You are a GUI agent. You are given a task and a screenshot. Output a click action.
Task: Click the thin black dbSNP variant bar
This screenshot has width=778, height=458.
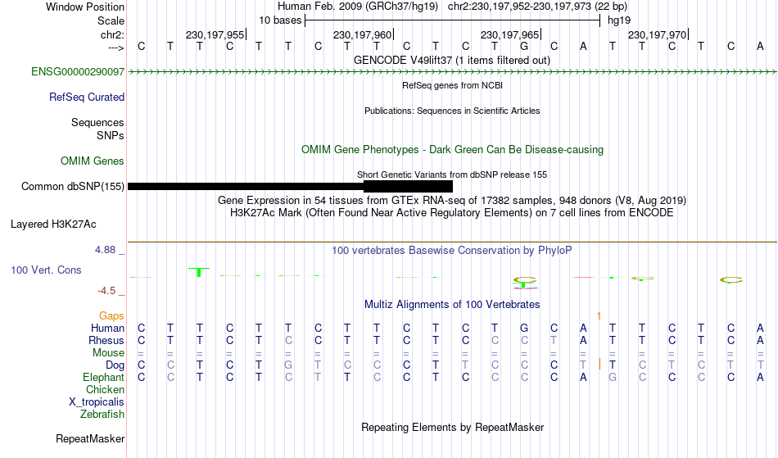(x=246, y=187)
